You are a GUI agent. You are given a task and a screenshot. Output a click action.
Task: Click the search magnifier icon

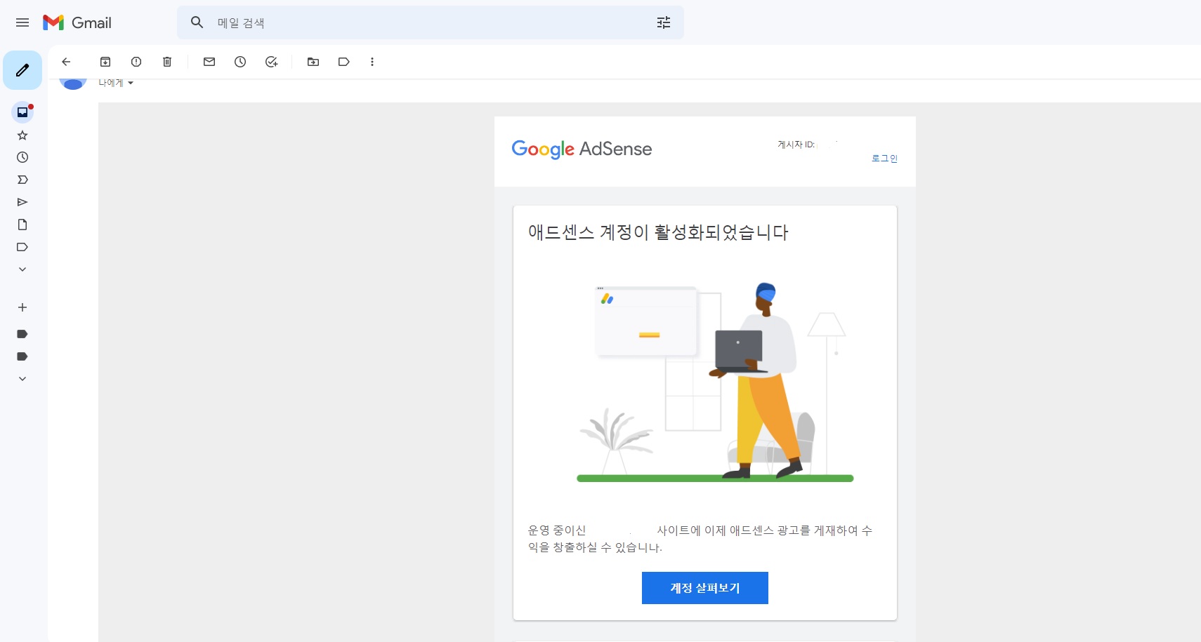[197, 22]
